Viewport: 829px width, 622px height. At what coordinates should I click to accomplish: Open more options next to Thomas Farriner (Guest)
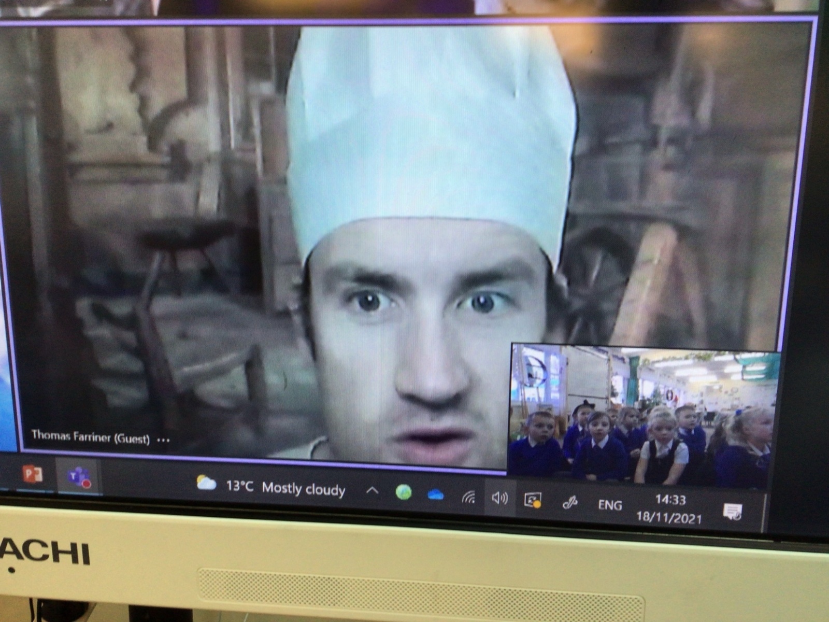163,440
